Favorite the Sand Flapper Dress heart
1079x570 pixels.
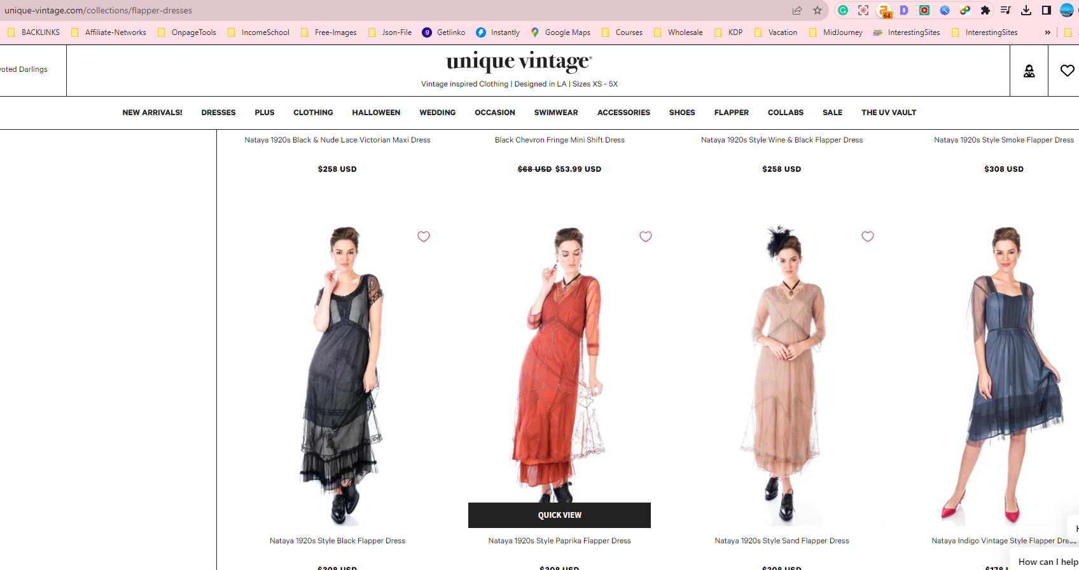coord(868,237)
